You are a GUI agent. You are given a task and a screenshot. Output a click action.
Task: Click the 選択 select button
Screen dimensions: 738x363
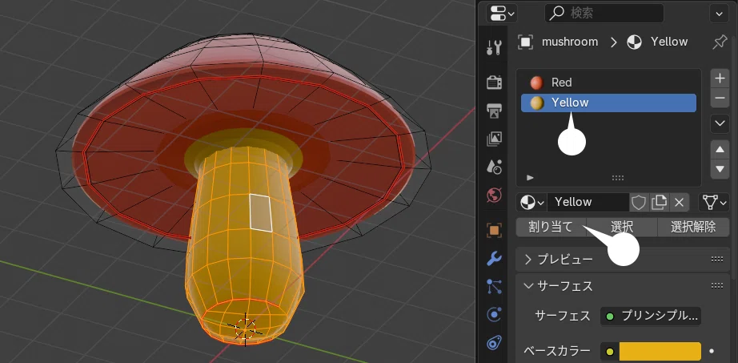[x=622, y=228]
